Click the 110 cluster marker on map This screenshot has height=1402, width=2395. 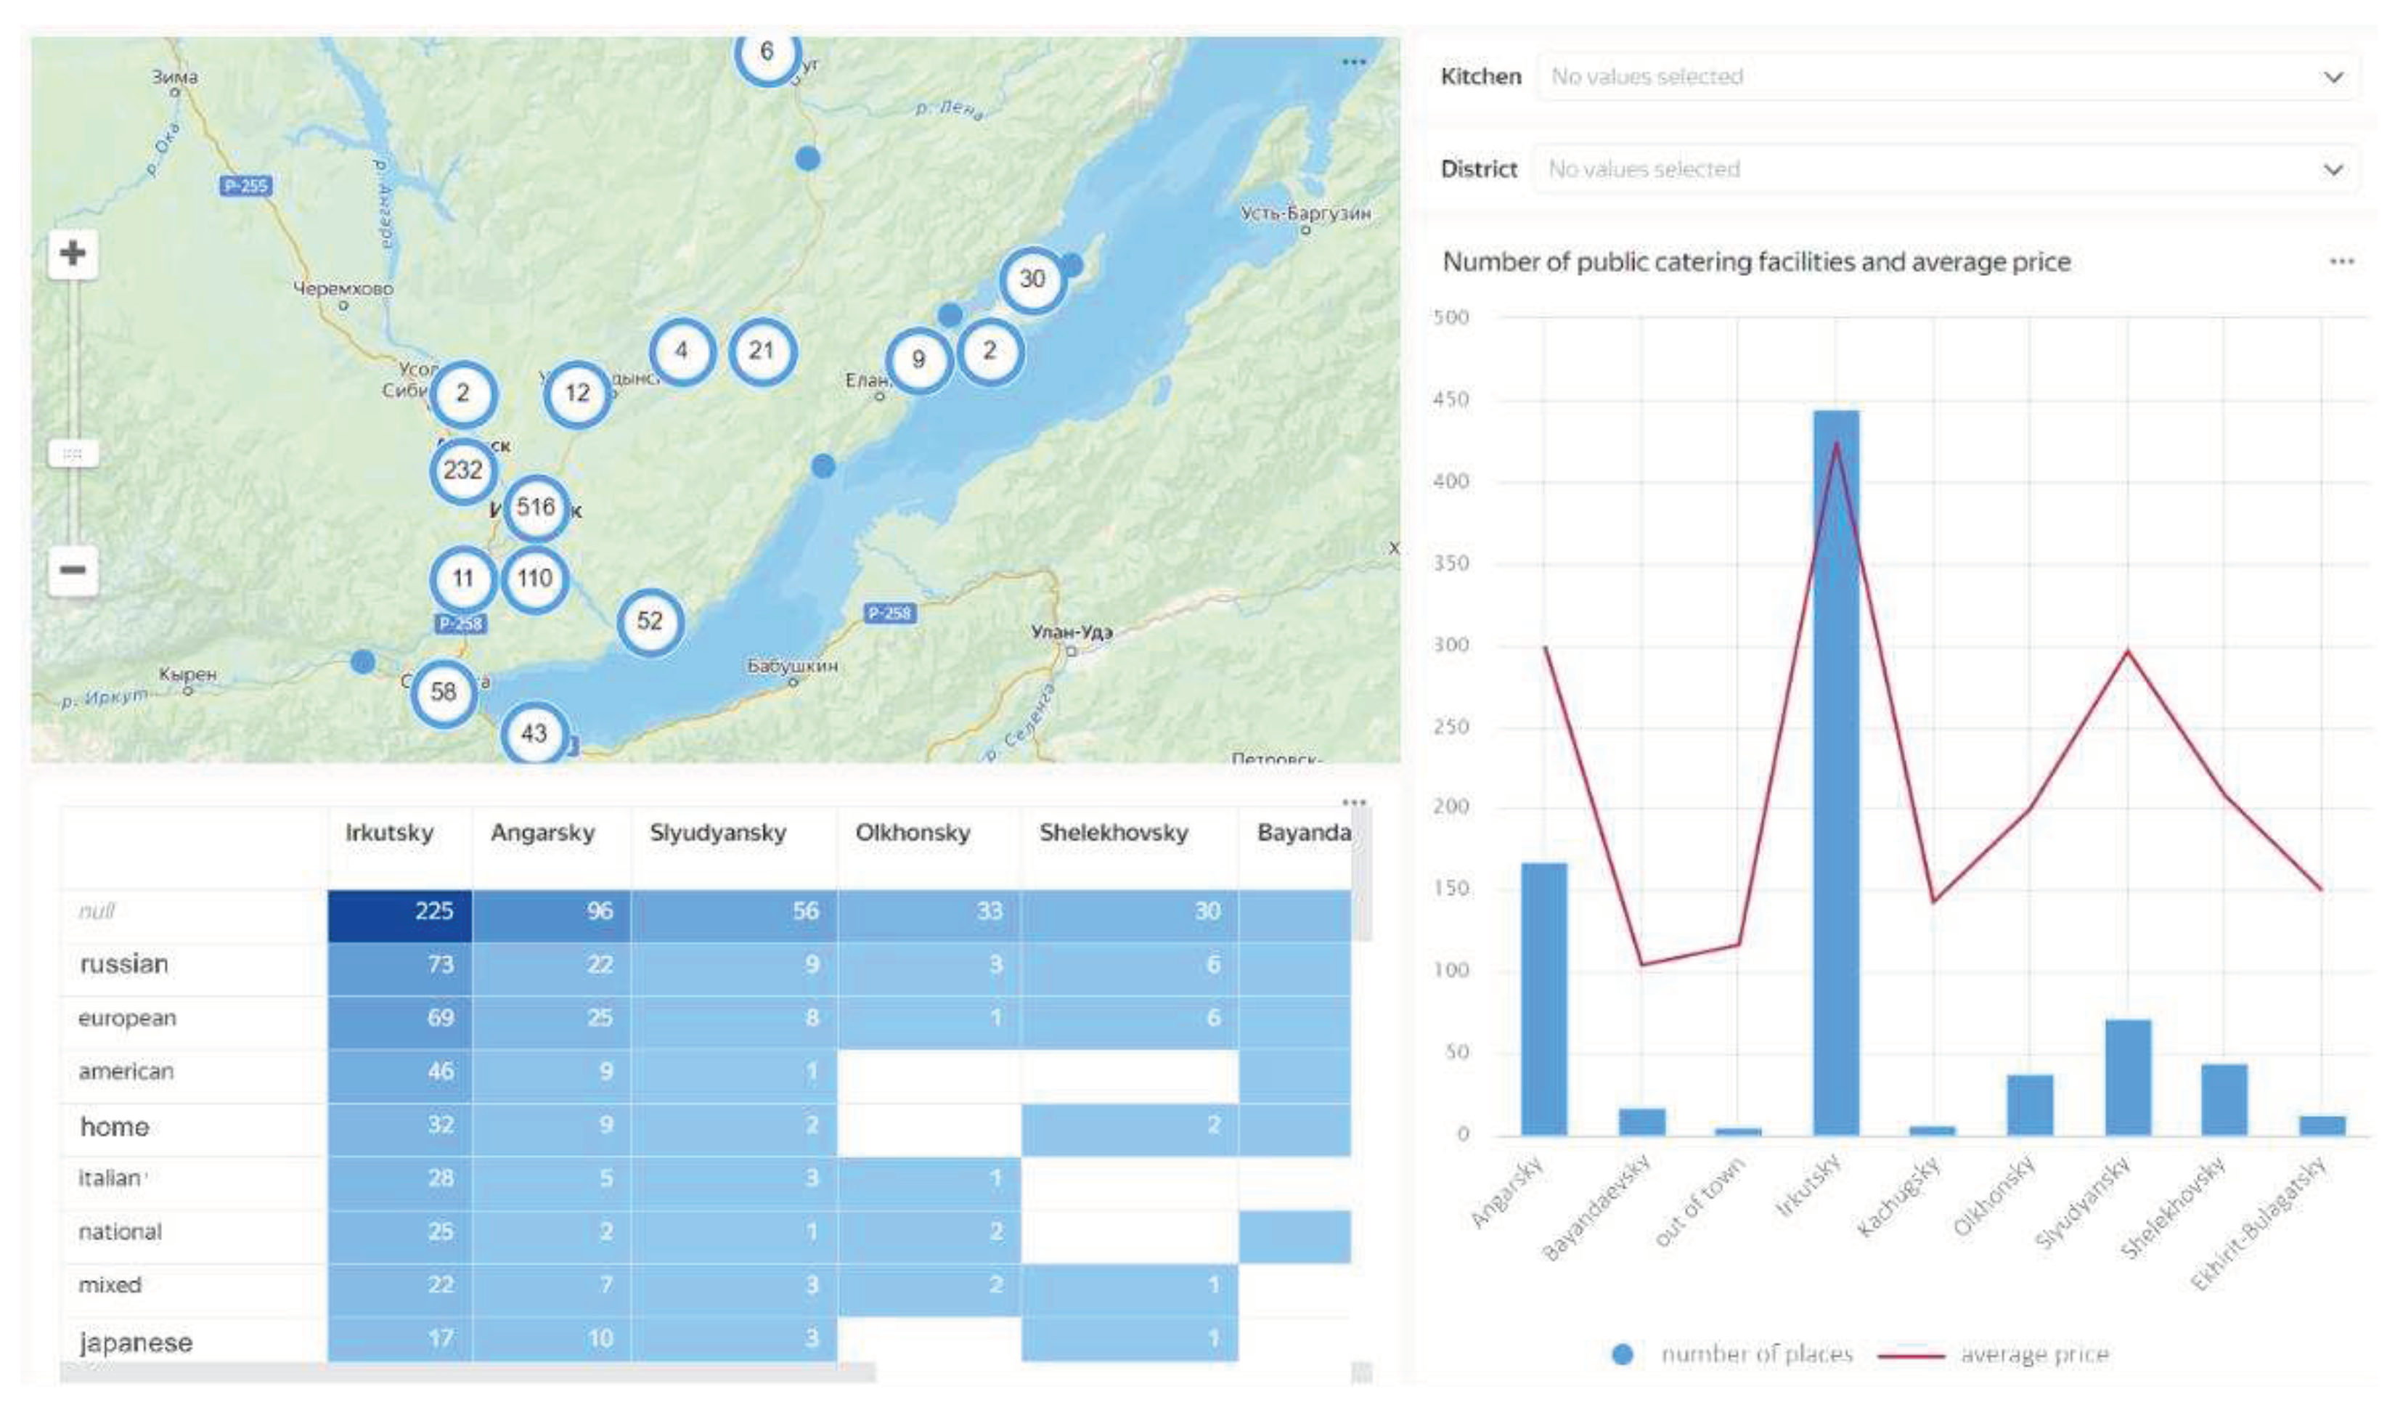tap(535, 578)
